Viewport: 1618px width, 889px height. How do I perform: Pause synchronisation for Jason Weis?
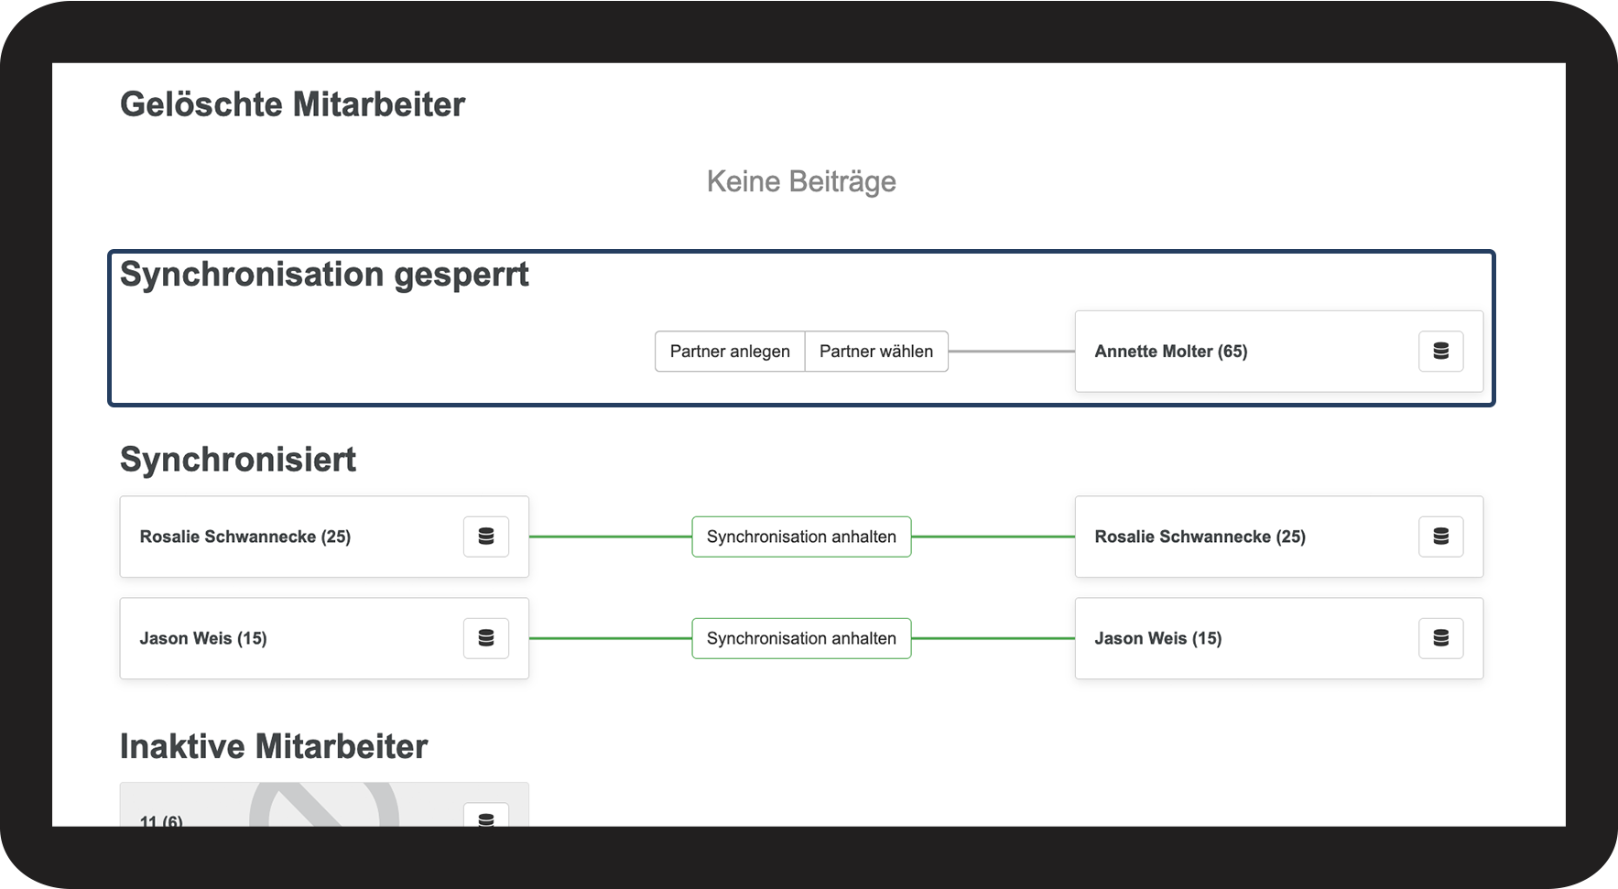801,638
